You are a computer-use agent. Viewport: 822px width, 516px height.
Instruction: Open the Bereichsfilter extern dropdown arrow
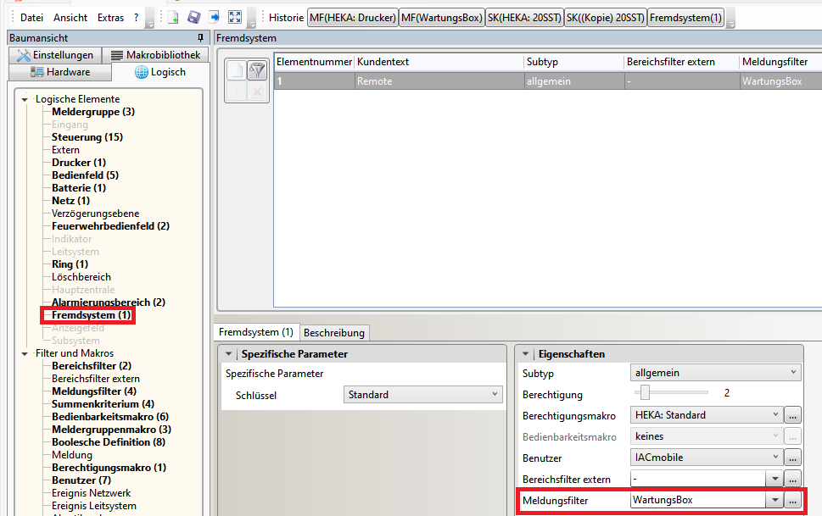[x=774, y=479]
